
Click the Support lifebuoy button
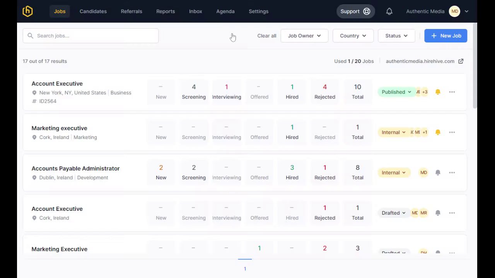click(355, 11)
